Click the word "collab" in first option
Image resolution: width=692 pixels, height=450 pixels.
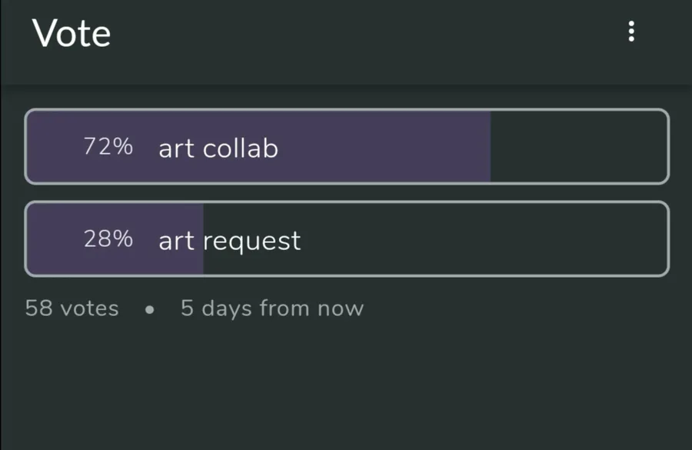(x=241, y=148)
